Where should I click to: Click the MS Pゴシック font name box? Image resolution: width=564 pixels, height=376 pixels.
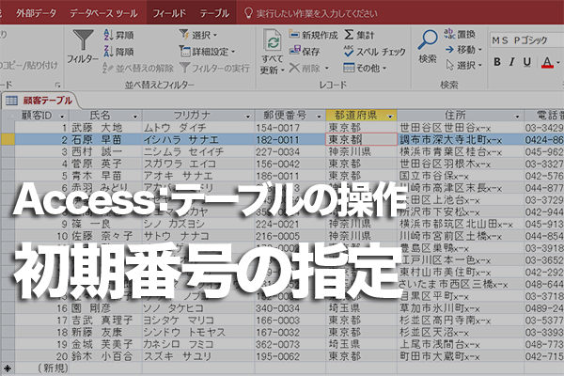point(526,40)
